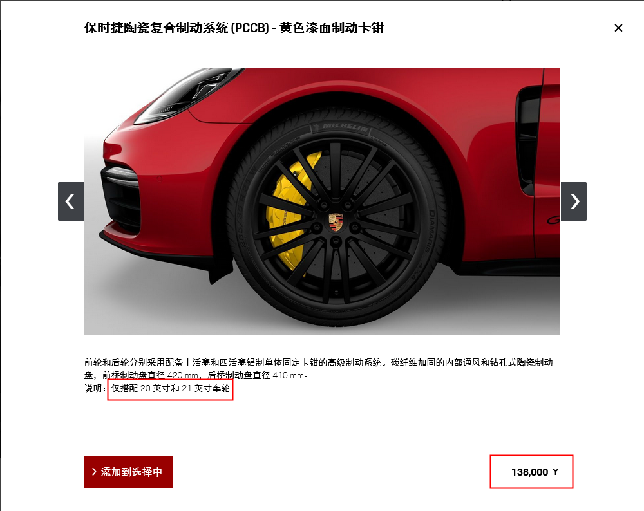Click the dialog title 保时捷陶瓷复合制动系统 (PCCB)
The height and width of the screenshot is (511, 644).
[x=176, y=28]
